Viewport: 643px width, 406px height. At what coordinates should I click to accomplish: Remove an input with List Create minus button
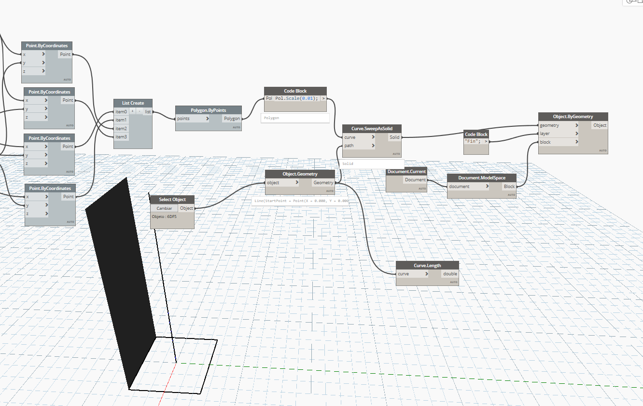139,111
